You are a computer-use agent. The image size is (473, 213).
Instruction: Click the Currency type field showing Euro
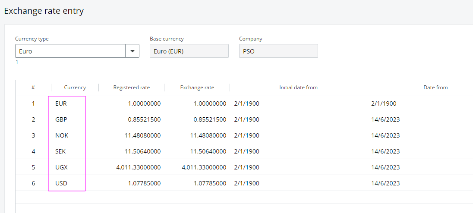[x=70, y=51]
